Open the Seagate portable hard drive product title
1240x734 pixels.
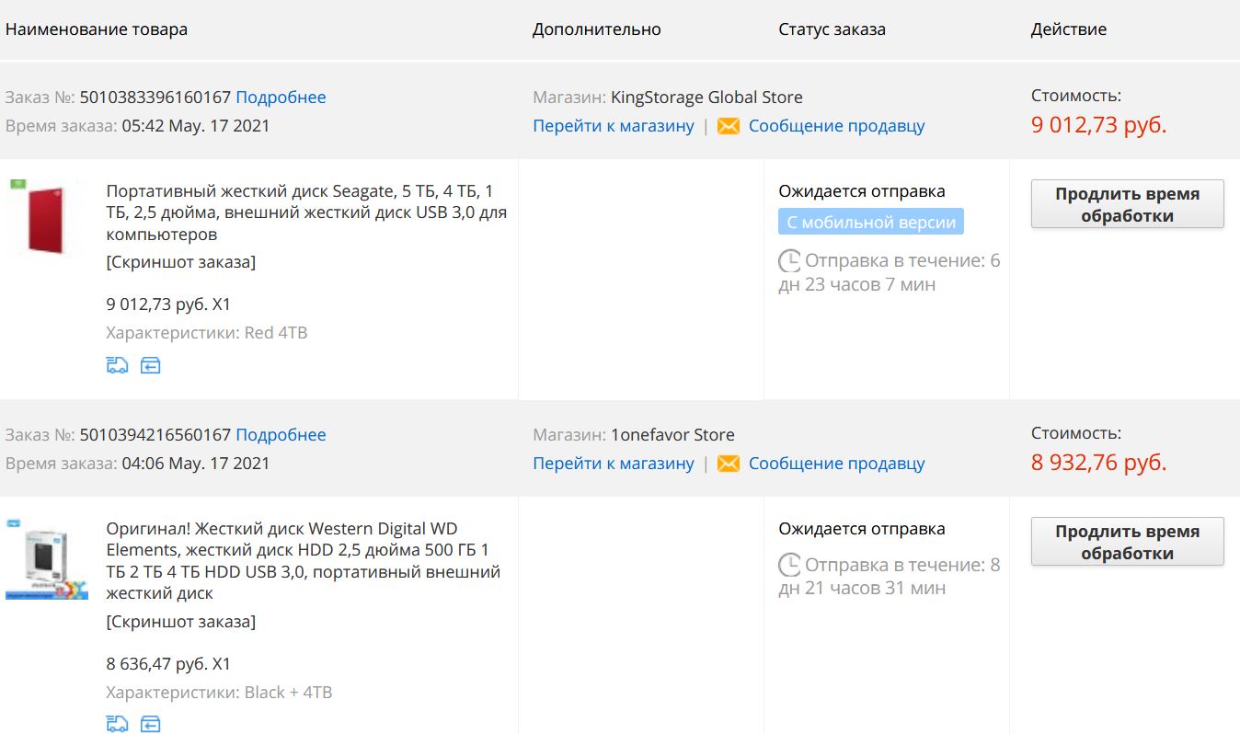click(305, 212)
